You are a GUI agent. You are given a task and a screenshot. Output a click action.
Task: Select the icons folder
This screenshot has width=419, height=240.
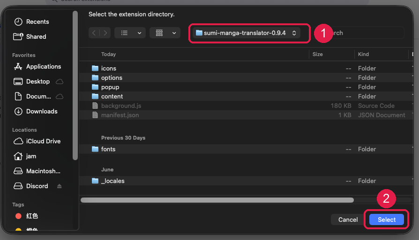(x=246, y=68)
